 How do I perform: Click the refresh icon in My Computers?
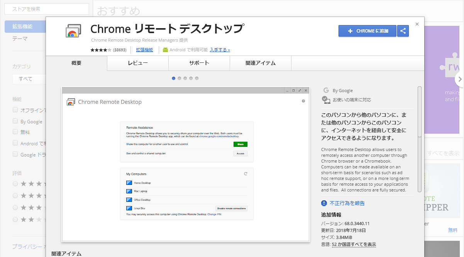click(246, 174)
